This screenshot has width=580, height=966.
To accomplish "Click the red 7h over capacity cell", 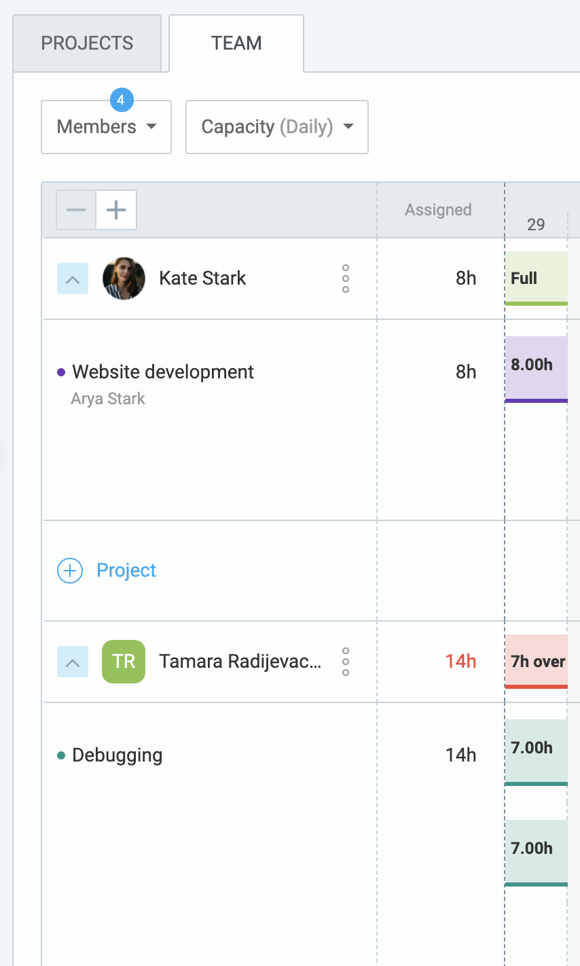I will [536, 661].
